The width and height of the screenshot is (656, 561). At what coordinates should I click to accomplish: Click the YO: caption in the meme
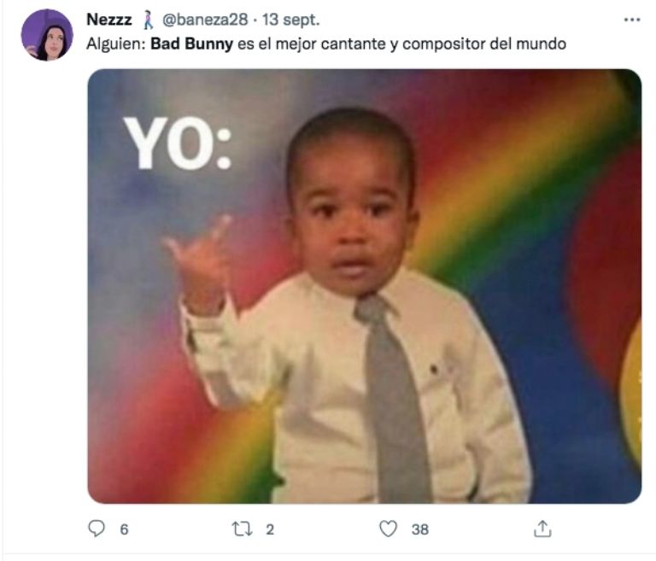point(178,143)
